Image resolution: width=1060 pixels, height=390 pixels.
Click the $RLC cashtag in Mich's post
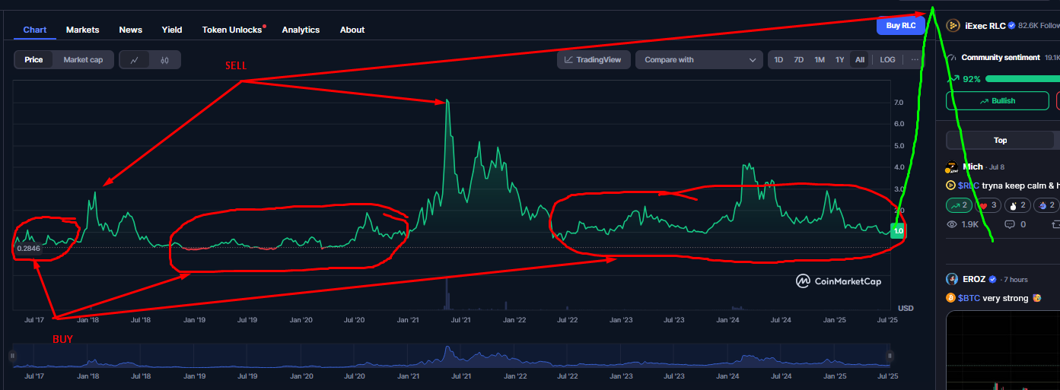point(968,185)
